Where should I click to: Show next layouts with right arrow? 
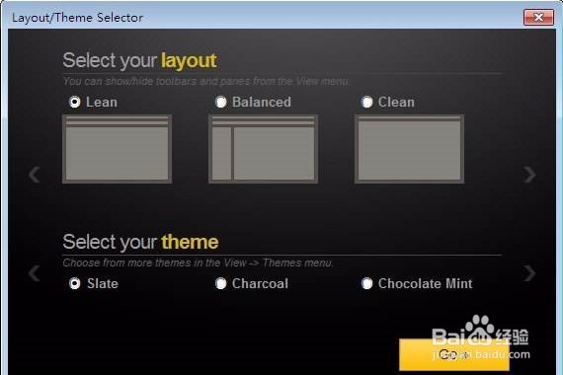pos(529,175)
